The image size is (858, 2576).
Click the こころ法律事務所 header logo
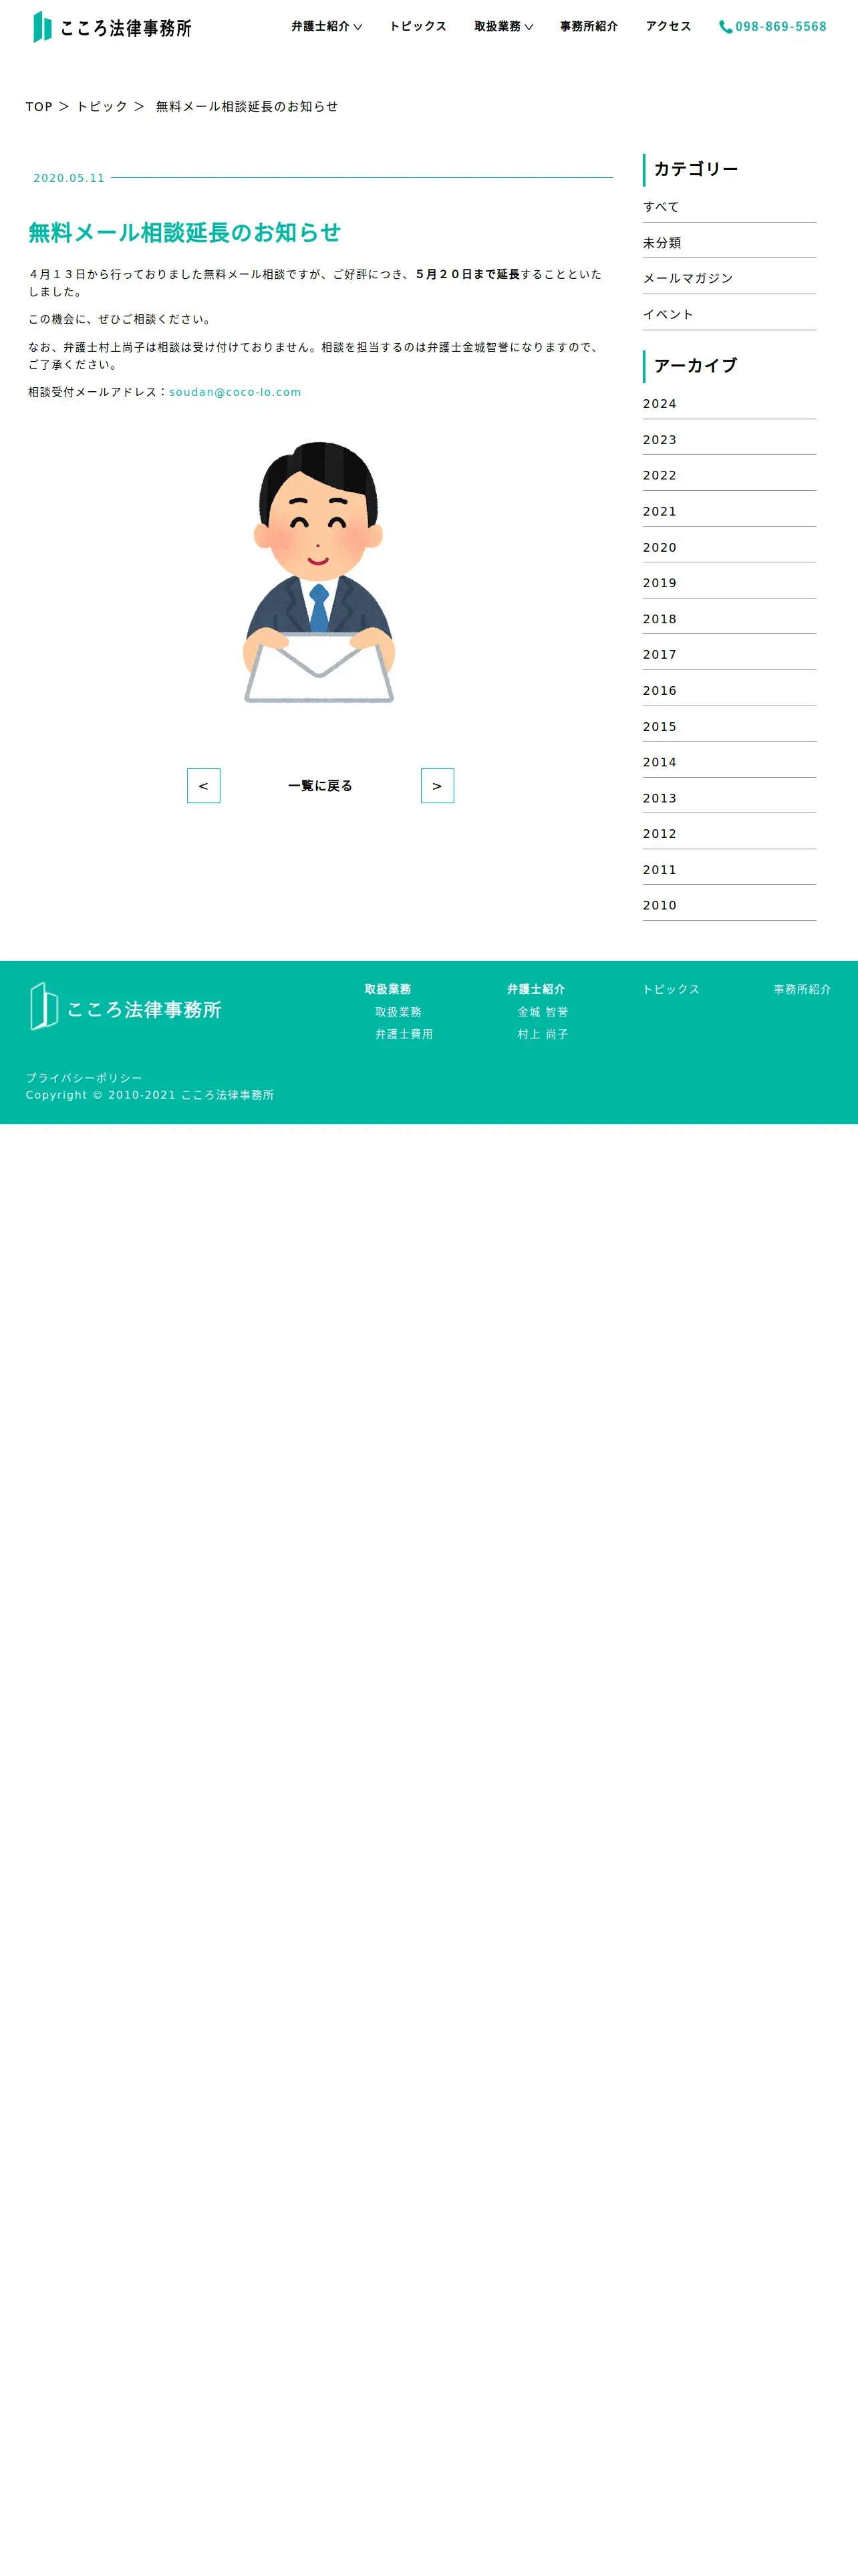[113, 27]
